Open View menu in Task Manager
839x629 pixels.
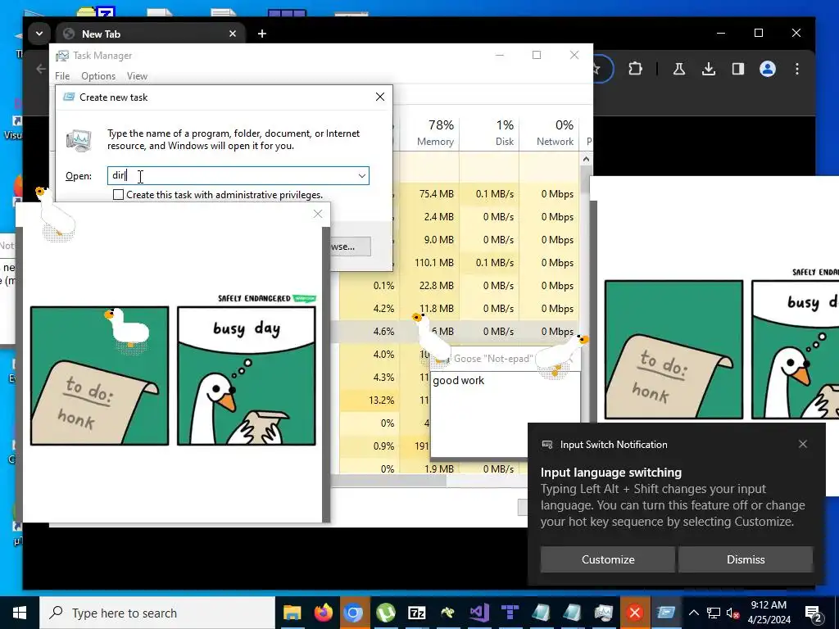tap(137, 76)
